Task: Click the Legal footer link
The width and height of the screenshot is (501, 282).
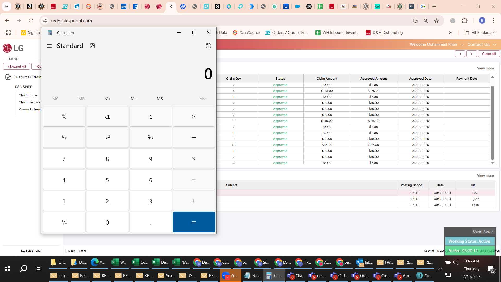Action: coord(82,251)
